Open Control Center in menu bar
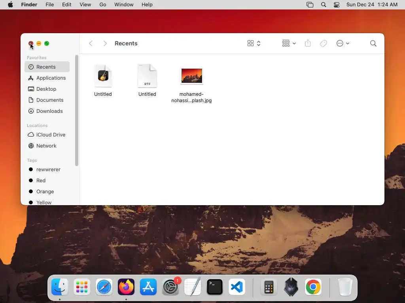The height and width of the screenshot is (303, 405). (337, 5)
